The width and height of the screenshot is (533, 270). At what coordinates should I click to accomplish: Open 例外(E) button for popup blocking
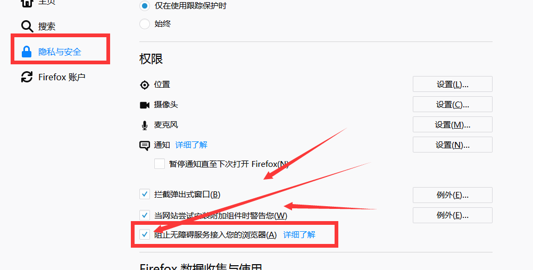(x=453, y=195)
